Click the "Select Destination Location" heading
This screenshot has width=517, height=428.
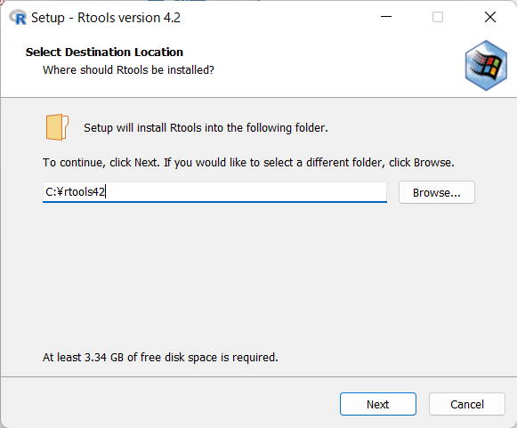tap(104, 52)
